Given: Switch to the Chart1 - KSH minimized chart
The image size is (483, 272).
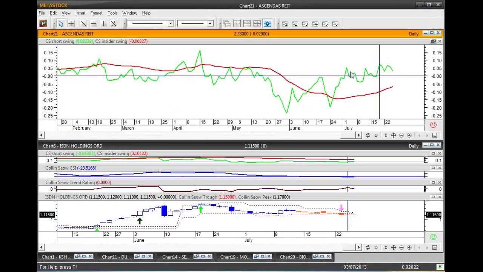Looking at the screenshot, I should click(x=57, y=257).
